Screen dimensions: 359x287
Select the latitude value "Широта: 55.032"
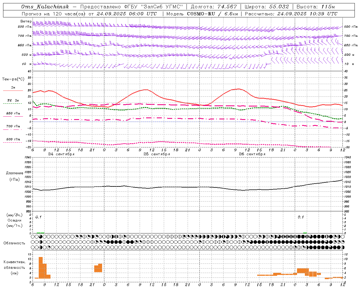(267, 7)
